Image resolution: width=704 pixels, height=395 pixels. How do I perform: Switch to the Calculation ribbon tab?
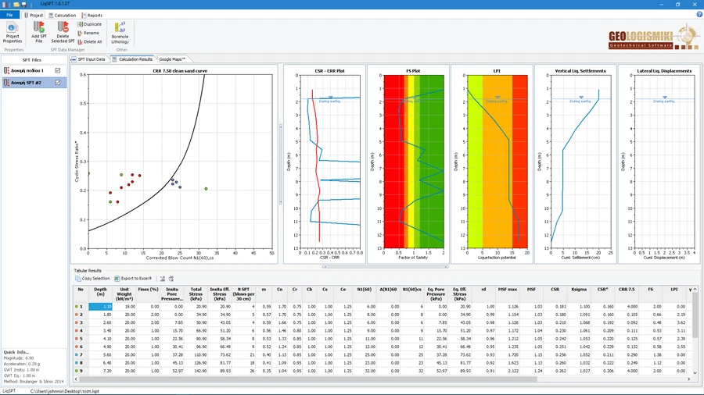pos(63,15)
